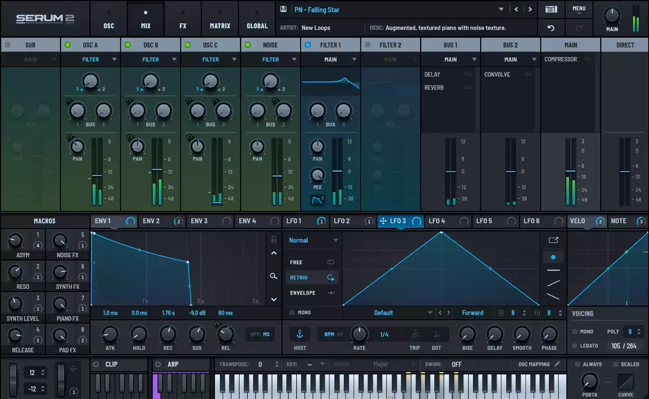Enable the SUB oscillator switch

point(7,45)
